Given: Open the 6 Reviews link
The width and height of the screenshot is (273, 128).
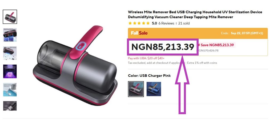Looking at the screenshot, I should tap(166, 23).
